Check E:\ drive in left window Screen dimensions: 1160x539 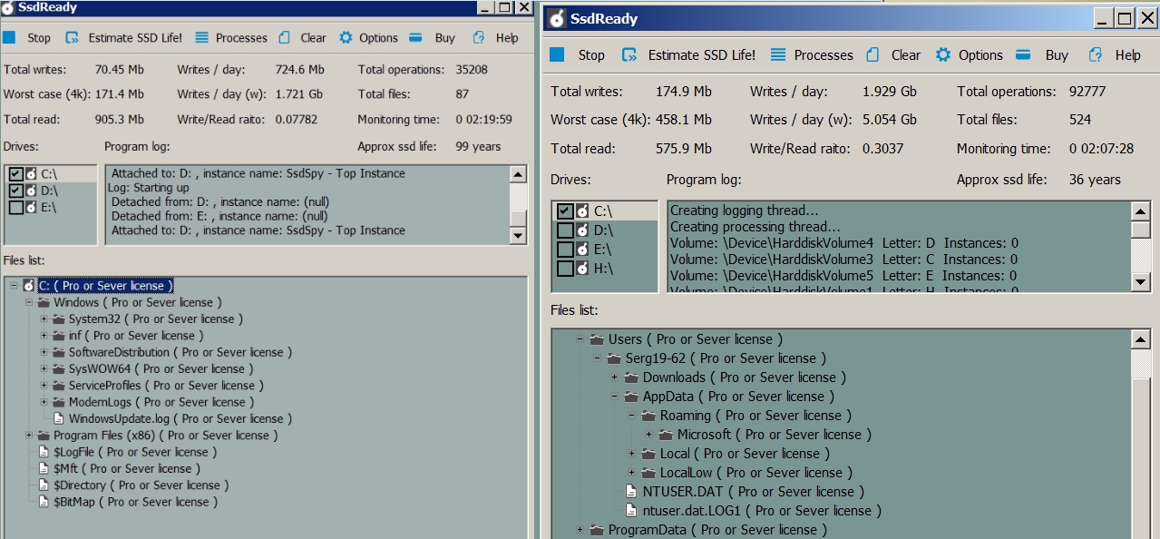pos(15,208)
